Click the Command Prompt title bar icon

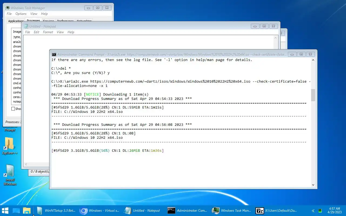pos(54,54)
